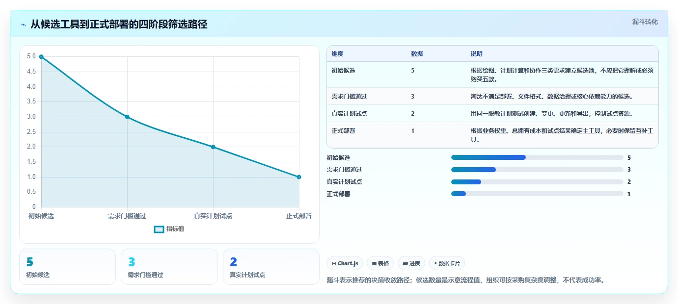This screenshot has height=304, width=678.
Task: Click the progress bar for 真实计划试点
Action: 537,182
